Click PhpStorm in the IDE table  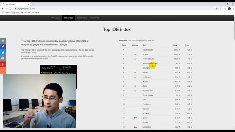tap(147, 104)
